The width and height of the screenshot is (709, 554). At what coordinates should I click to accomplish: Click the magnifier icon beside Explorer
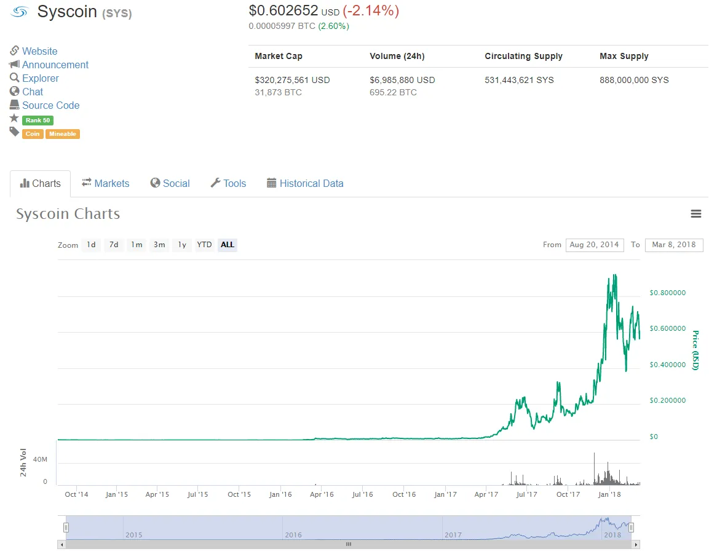pyautogui.click(x=15, y=78)
